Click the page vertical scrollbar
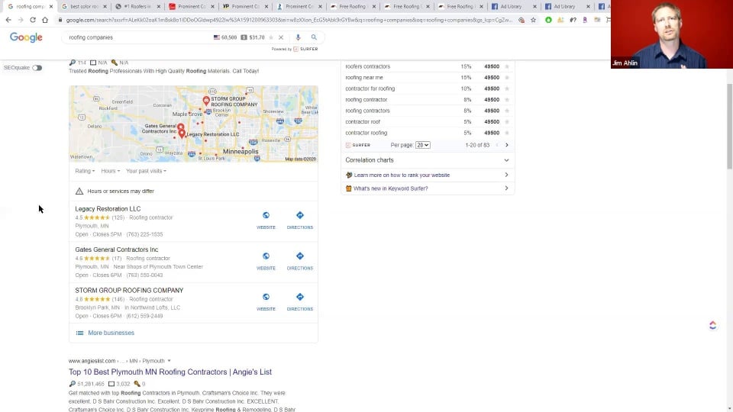The height and width of the screenshot is (412, 733). click(729, 126)
